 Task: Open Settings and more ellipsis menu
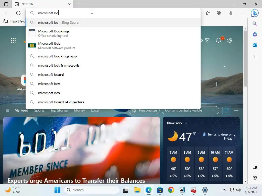[243, 13]
